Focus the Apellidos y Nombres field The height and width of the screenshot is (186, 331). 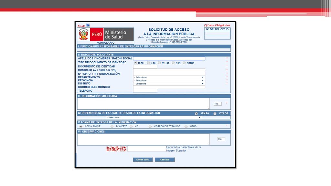click(169, 58)
